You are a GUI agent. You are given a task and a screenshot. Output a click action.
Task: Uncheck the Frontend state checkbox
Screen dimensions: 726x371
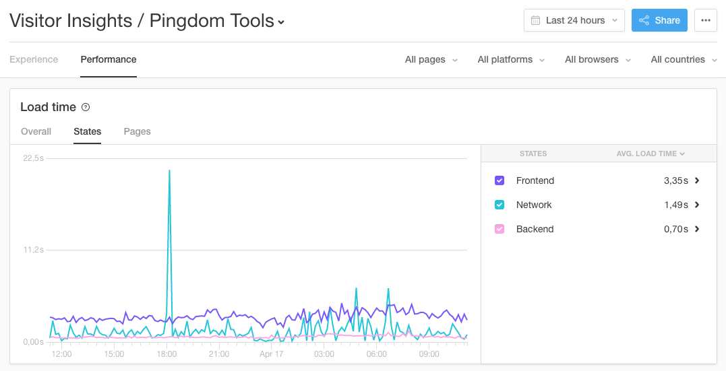500,180
